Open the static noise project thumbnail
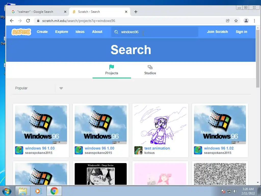 [220, 174]
